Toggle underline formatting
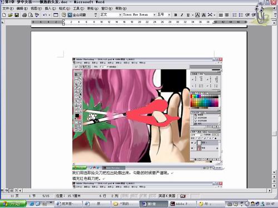 pyautogui.click(x=188, y=15)
